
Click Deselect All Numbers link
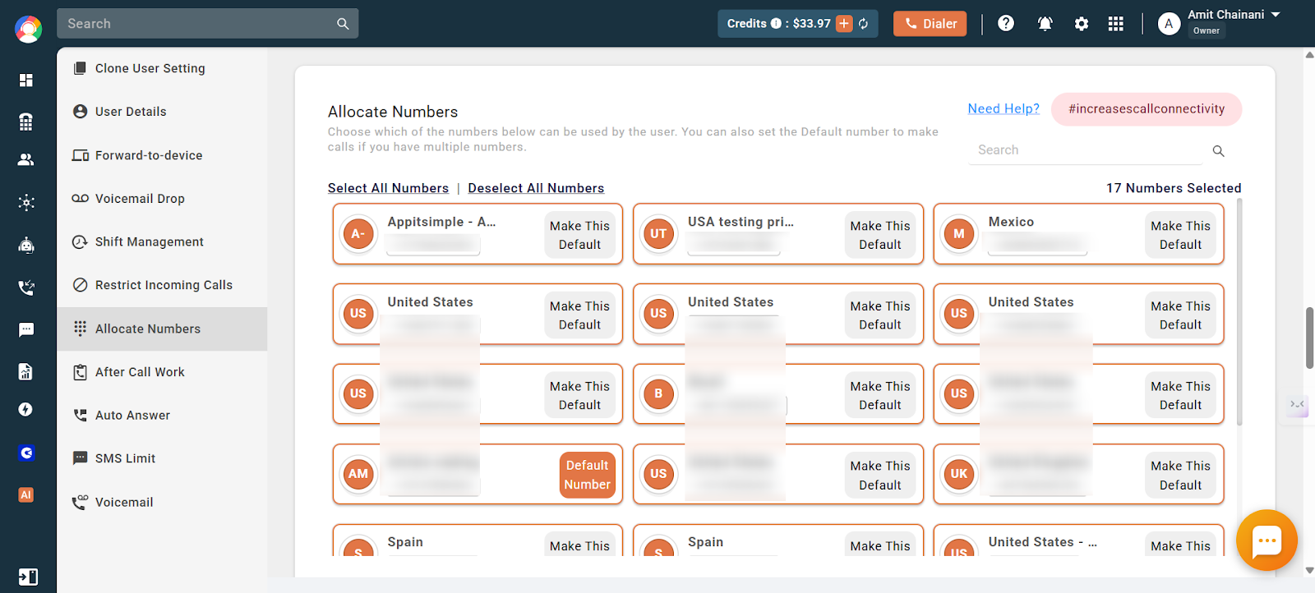(536, 188)
